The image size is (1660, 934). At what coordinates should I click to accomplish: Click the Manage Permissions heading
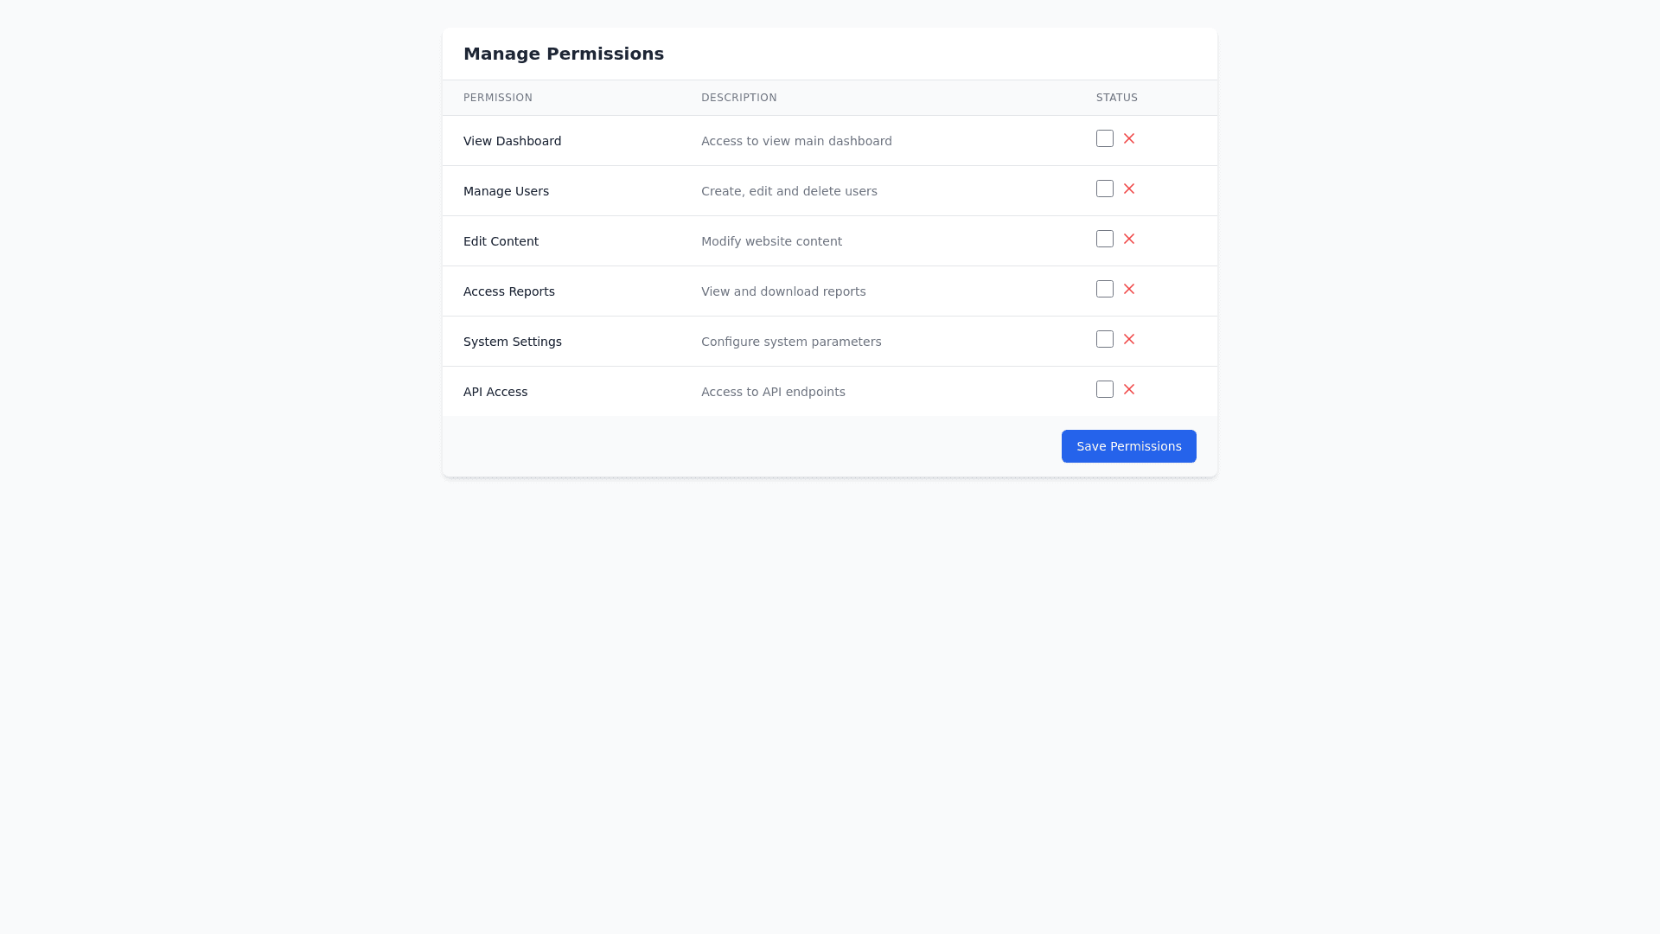coord(564,54)
